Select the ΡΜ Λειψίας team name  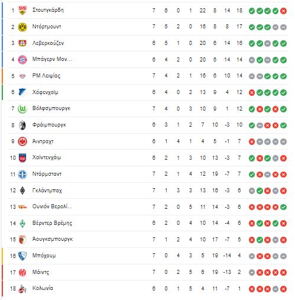(x=46, y=76)
